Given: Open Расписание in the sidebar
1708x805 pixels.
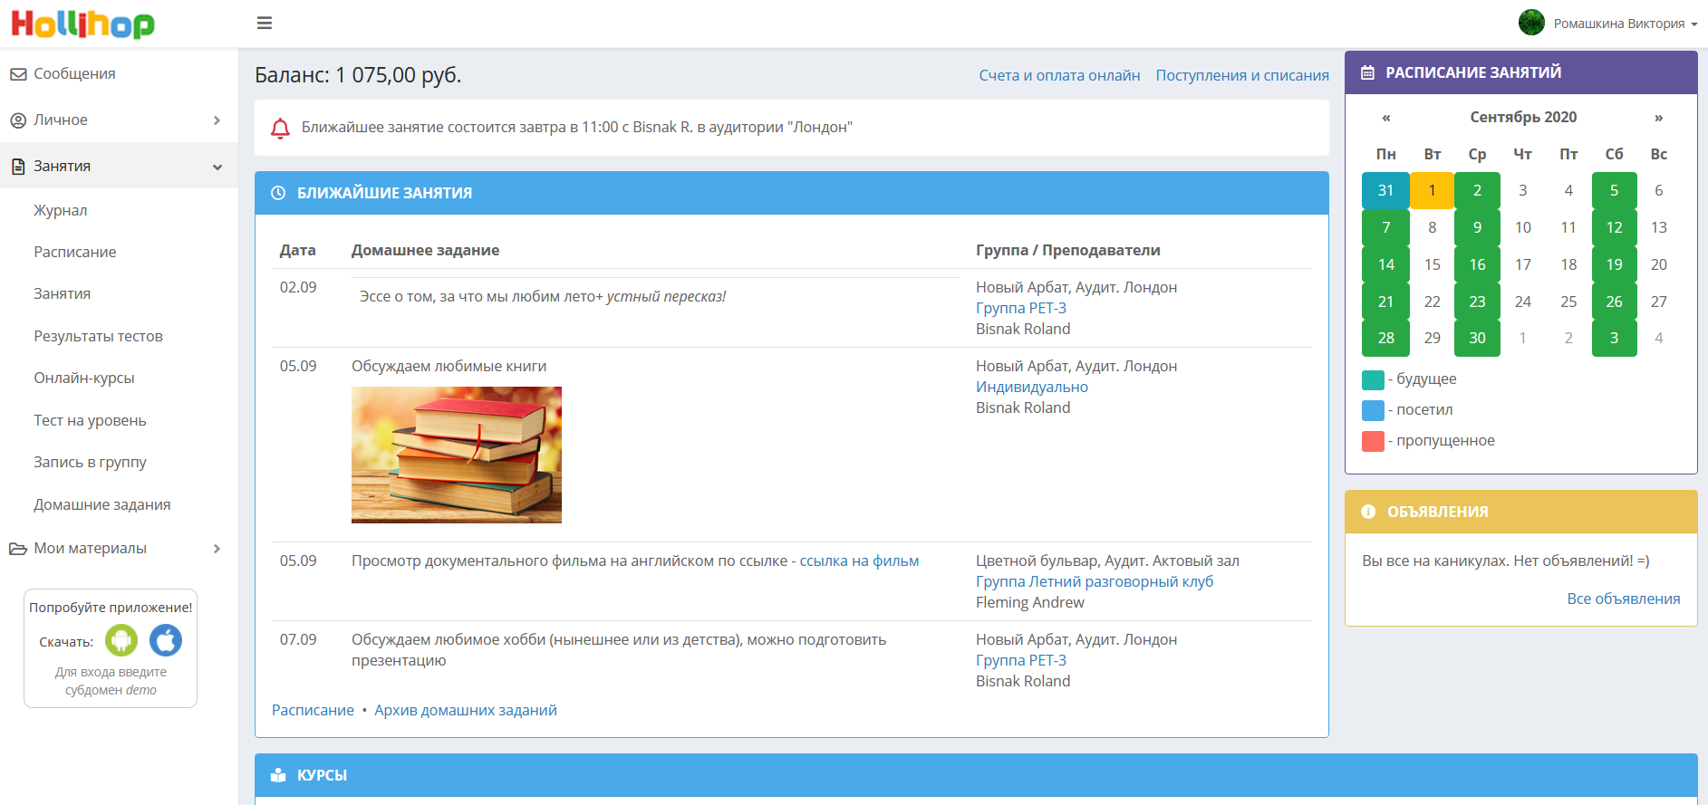Looking at the screenshot, I should [x=75, y=252].
